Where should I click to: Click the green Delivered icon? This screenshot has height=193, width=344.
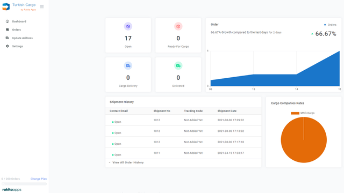click(178, 65)
